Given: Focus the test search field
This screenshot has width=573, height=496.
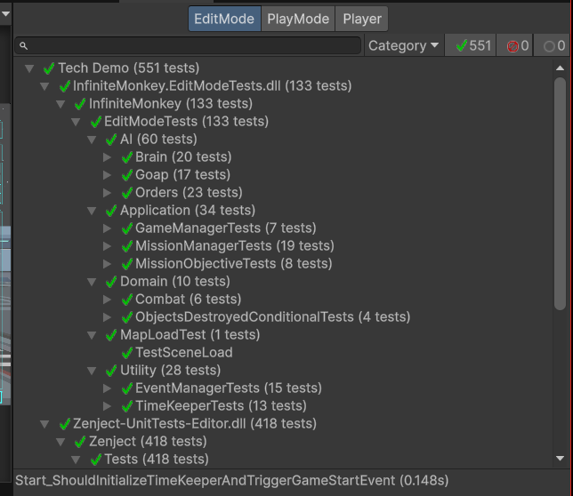Looking at the screenshot, I should coord(188,45).
